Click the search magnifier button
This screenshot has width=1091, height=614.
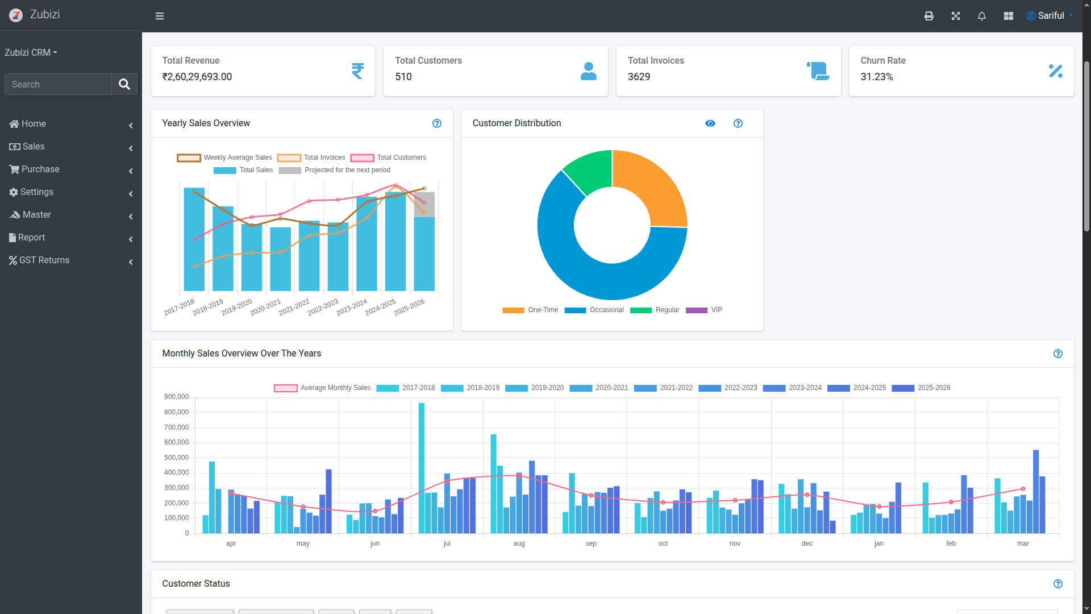(124, 84)
